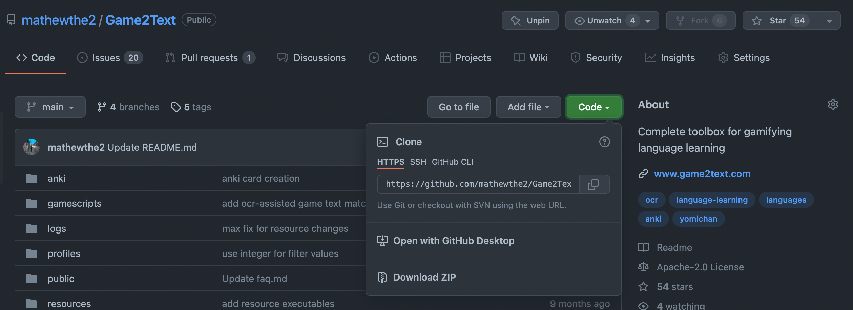Open the Pull requests tab
The height and width of the screenshot is (310, 853).
tap(210, 58)
